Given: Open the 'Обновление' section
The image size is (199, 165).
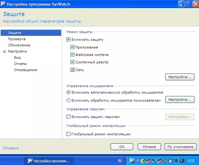Looking at the screenshot, I should tap(19, 45).
